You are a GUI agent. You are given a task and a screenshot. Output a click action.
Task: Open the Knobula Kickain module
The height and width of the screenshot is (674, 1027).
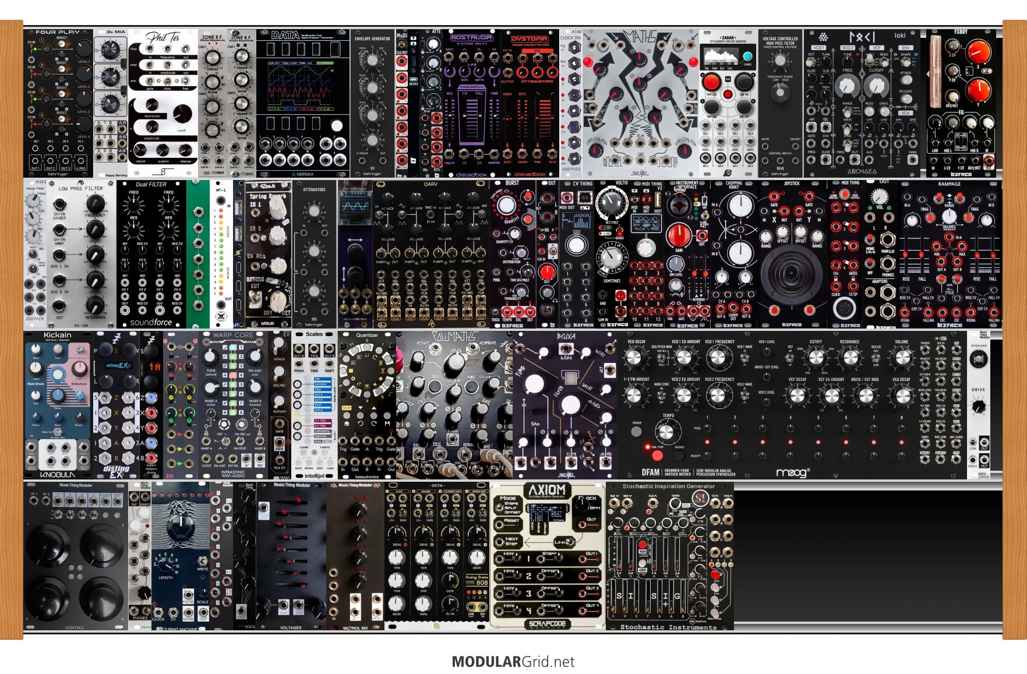click(58, 405)
